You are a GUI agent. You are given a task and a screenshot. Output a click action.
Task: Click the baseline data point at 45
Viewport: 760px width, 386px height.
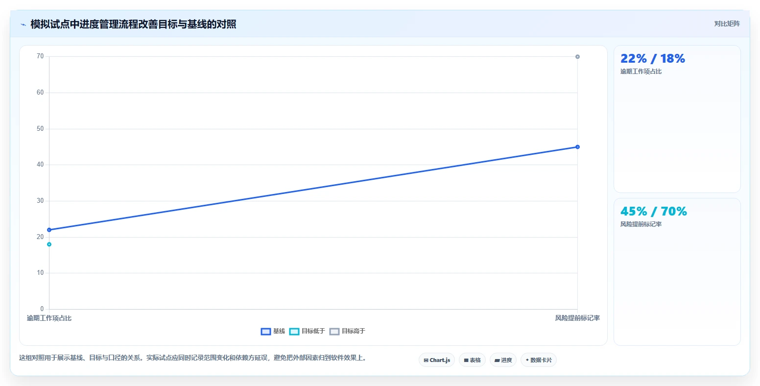coord(577,147)
